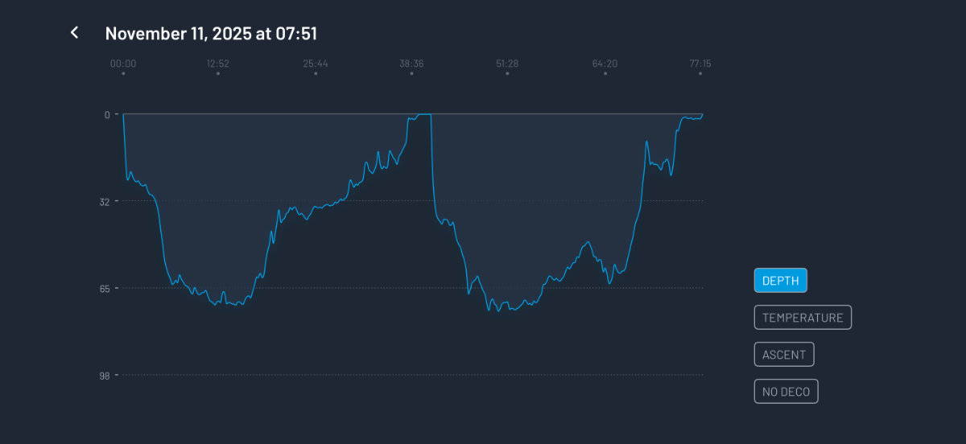The width and height of the screenshot is (966, 444).
Task: Switch to the TEMPERATURE graph
Action: pyautogui.click(x=802, y=318)
